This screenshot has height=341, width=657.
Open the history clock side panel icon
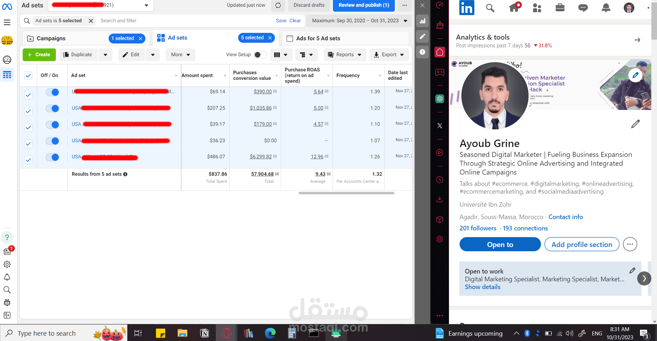pyautogui.click(x=422, y=52)
